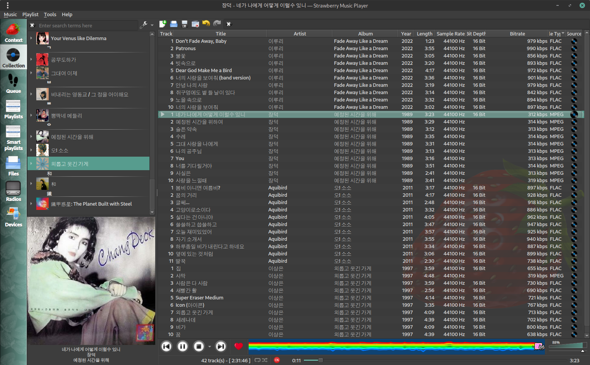Viewport: 590px width, 365px height.
Task: Expand the 뽕짝네 메들리 album
Action: (x=31, y=115)
